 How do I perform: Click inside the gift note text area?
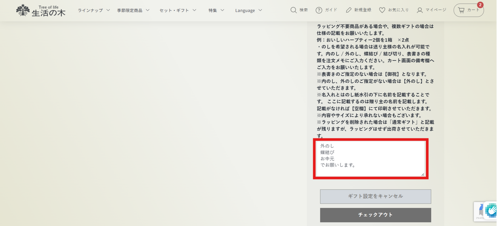pos(370,158)
